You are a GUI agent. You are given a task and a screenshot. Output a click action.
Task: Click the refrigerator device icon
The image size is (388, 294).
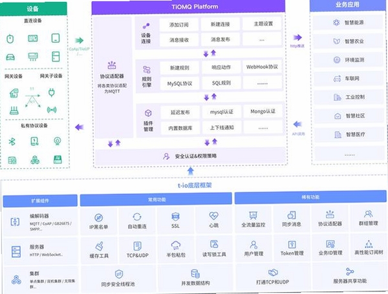tap(56, 56)
